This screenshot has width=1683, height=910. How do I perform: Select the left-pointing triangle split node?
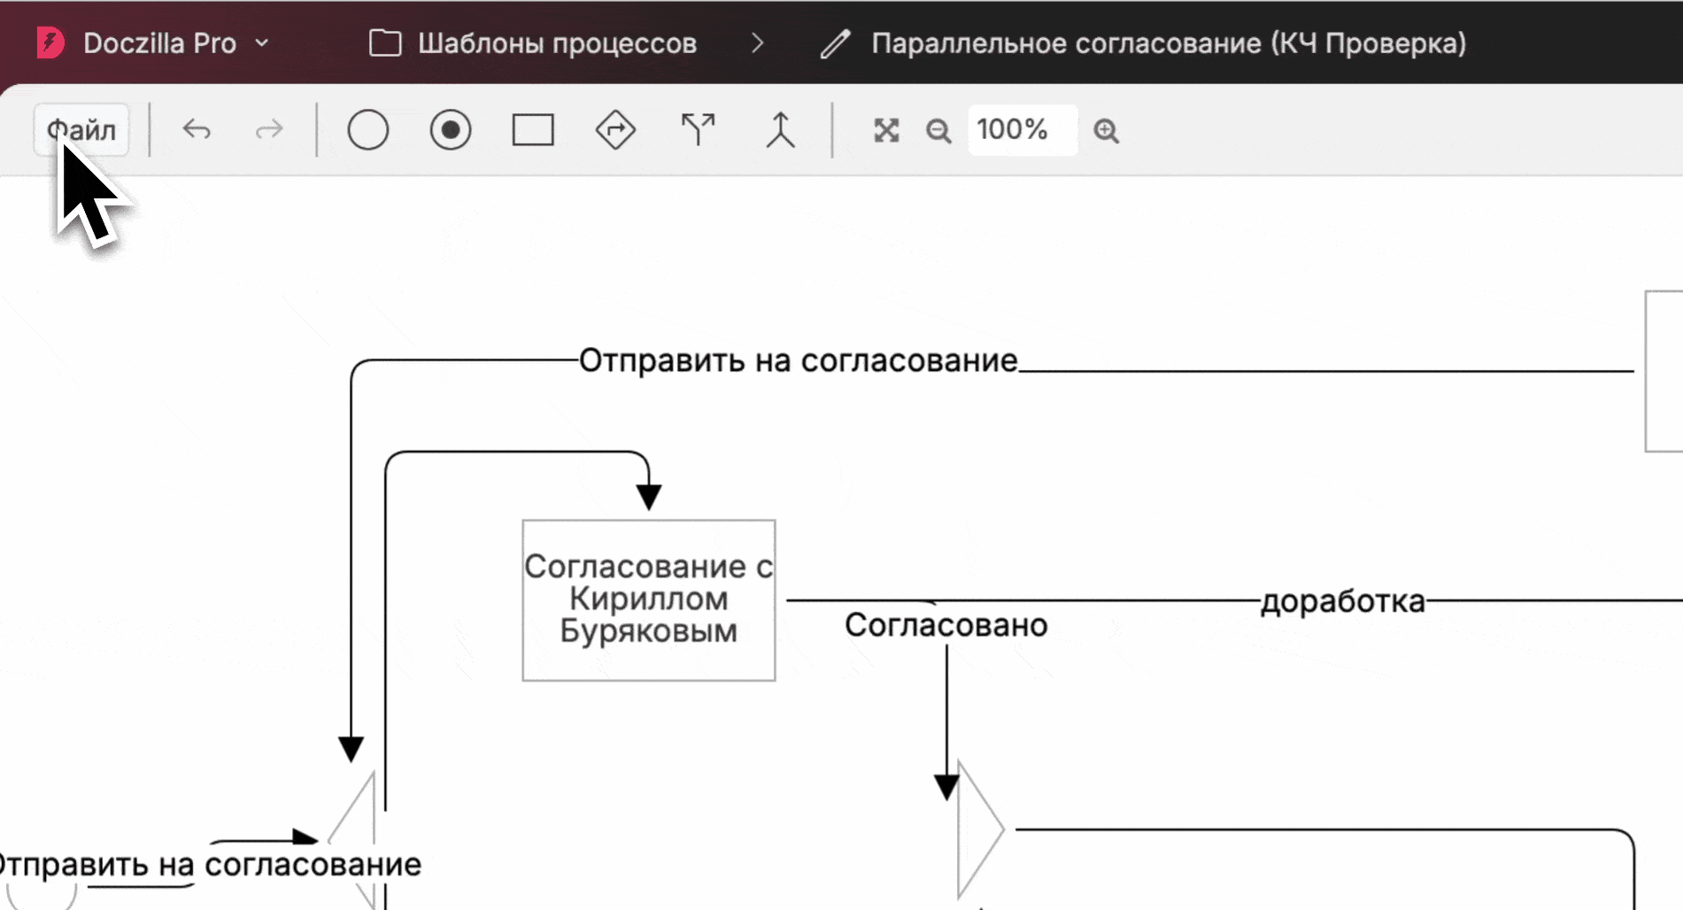[x=352, y=840]
